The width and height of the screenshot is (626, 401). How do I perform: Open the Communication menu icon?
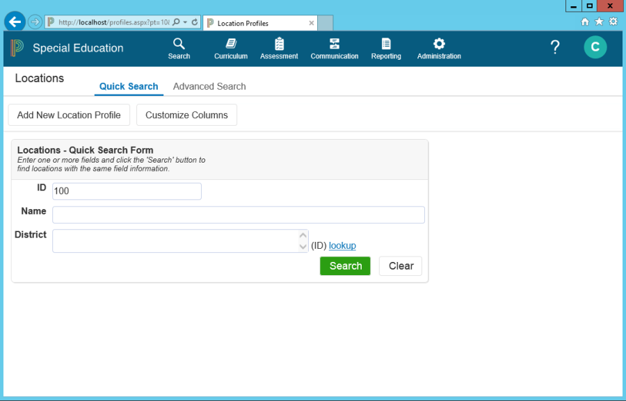tap(335, 44)
